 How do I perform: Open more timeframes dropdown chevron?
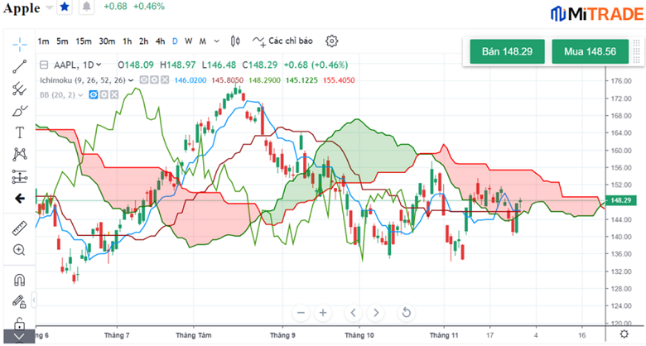pyautogui.click(x=217, y=41)
